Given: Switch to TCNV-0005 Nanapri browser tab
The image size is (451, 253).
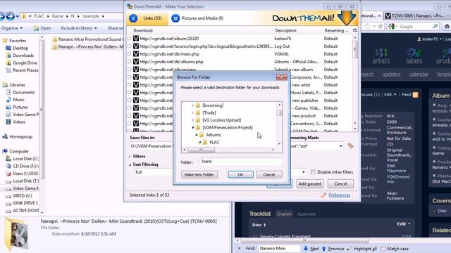Looking at the screenshot, I should click(x=416, y=15).
